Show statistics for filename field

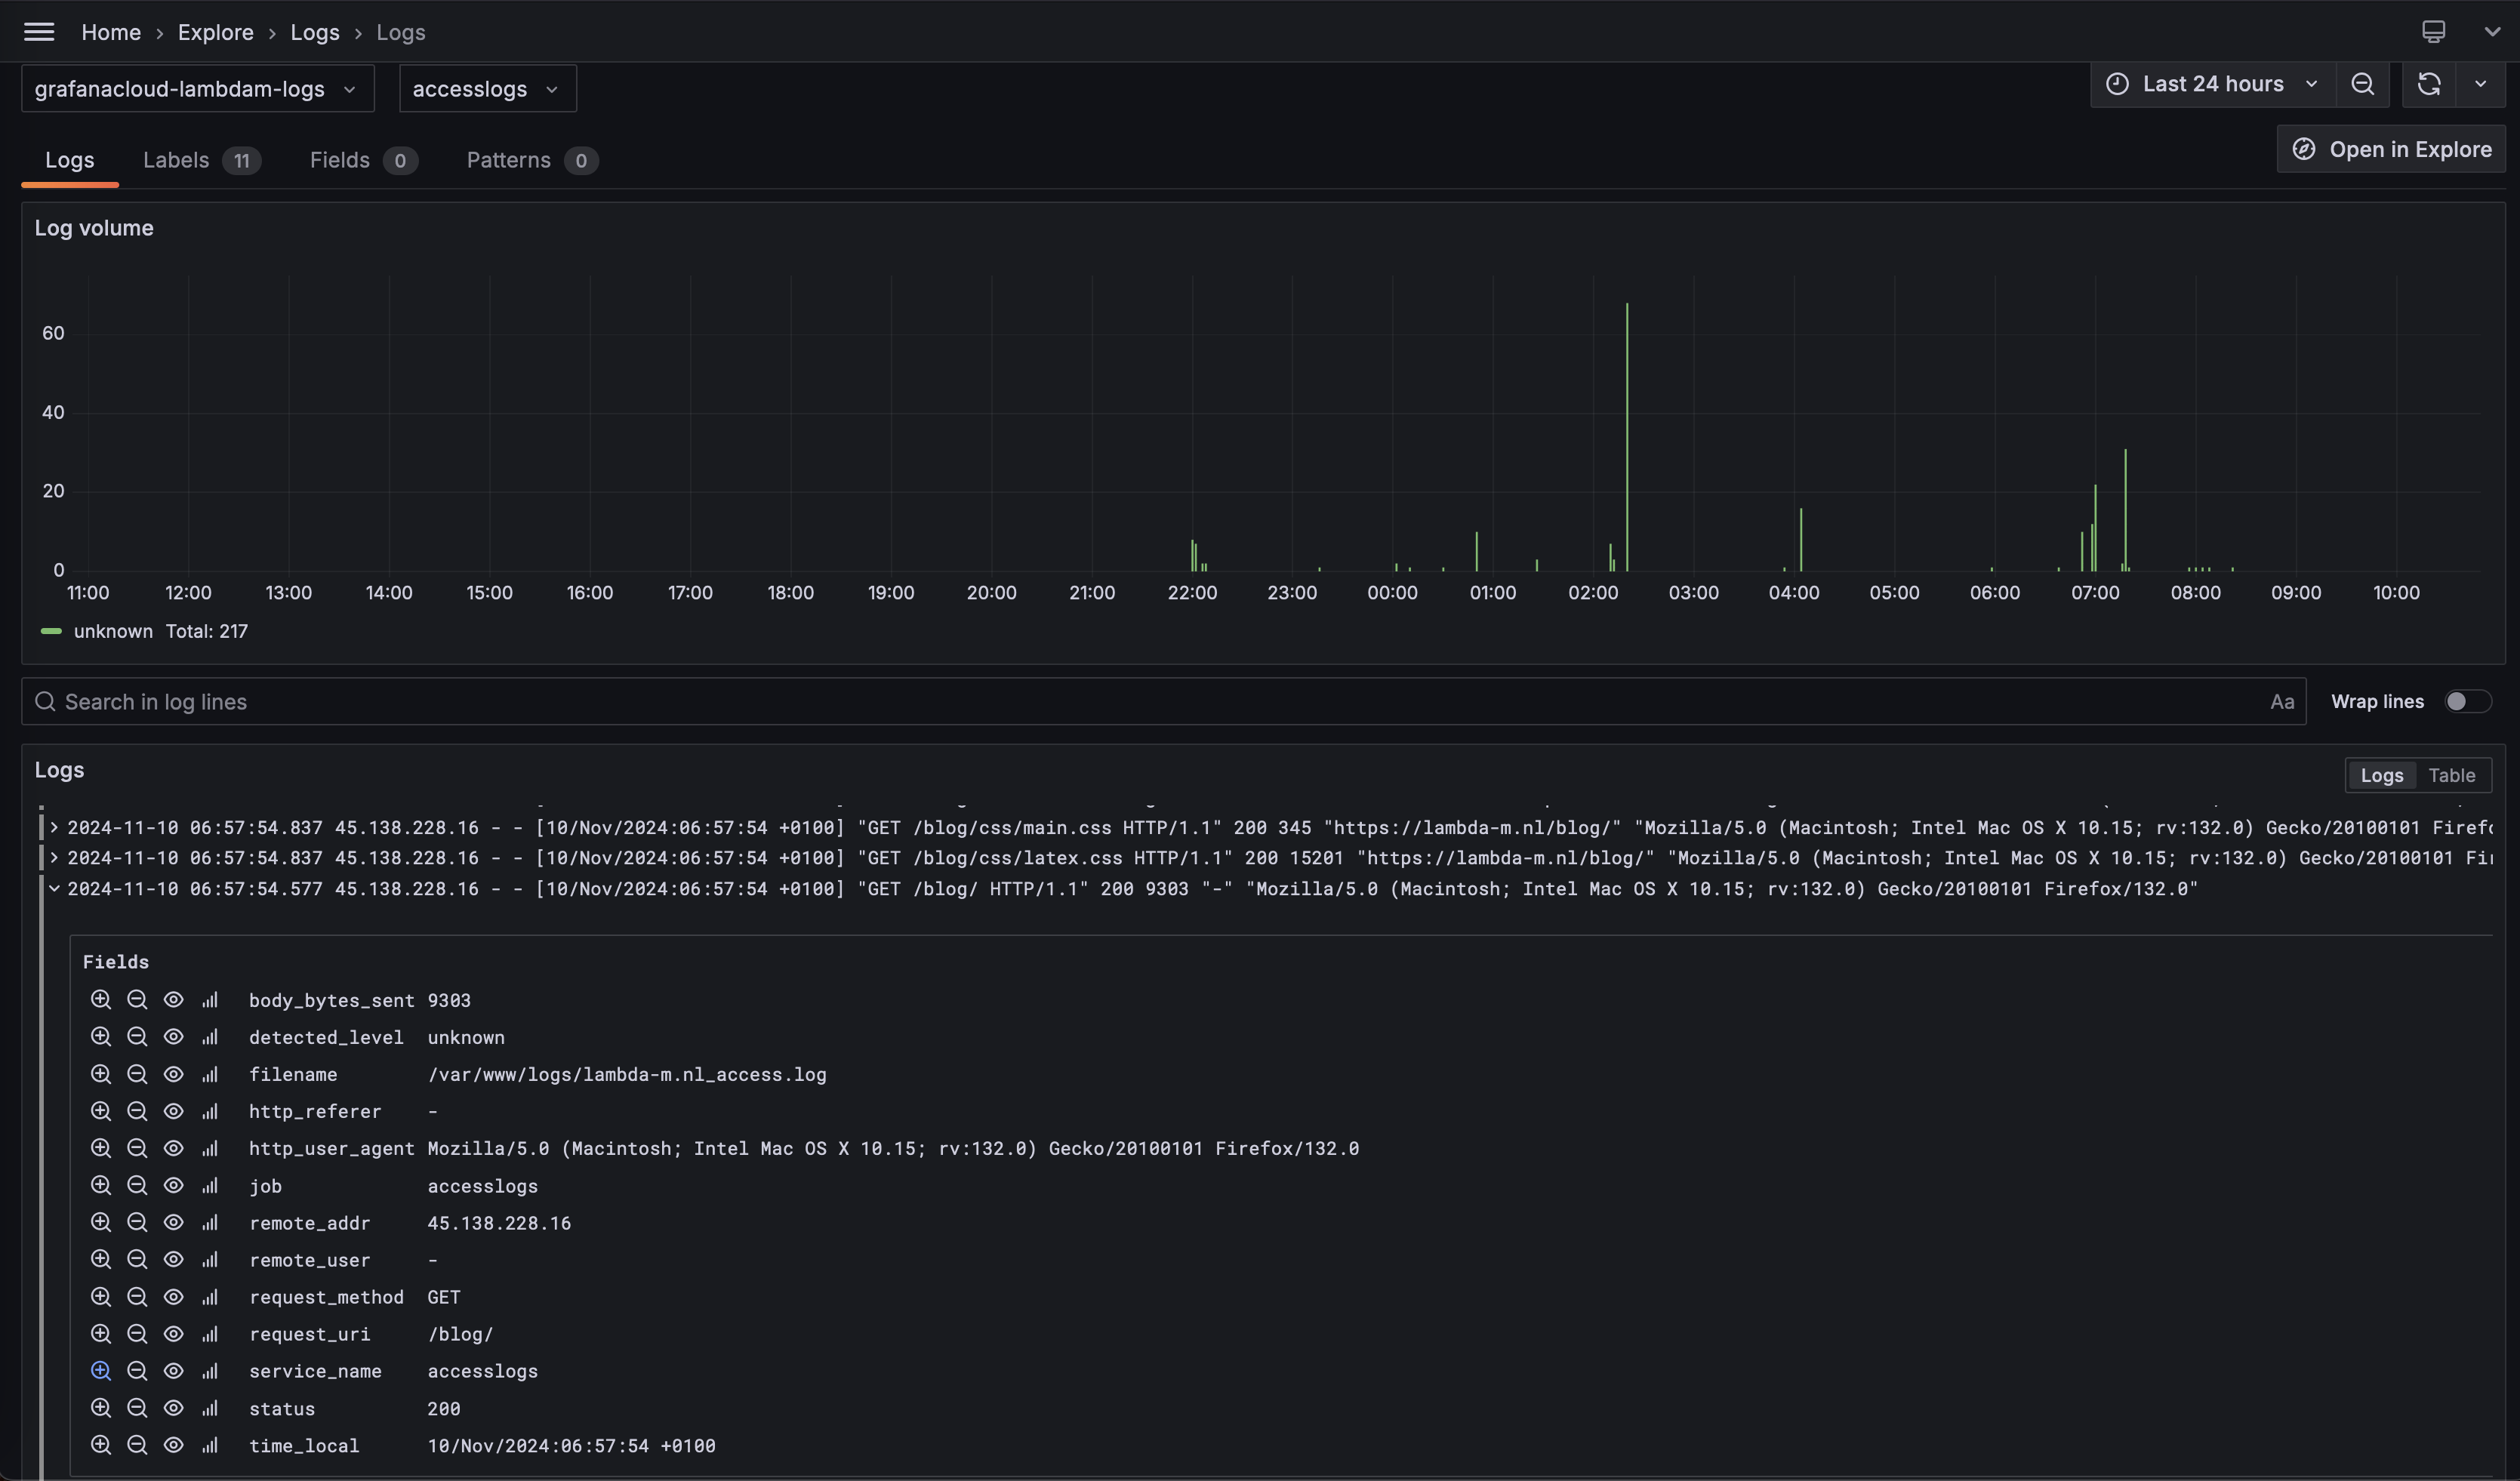(209, 1074)
